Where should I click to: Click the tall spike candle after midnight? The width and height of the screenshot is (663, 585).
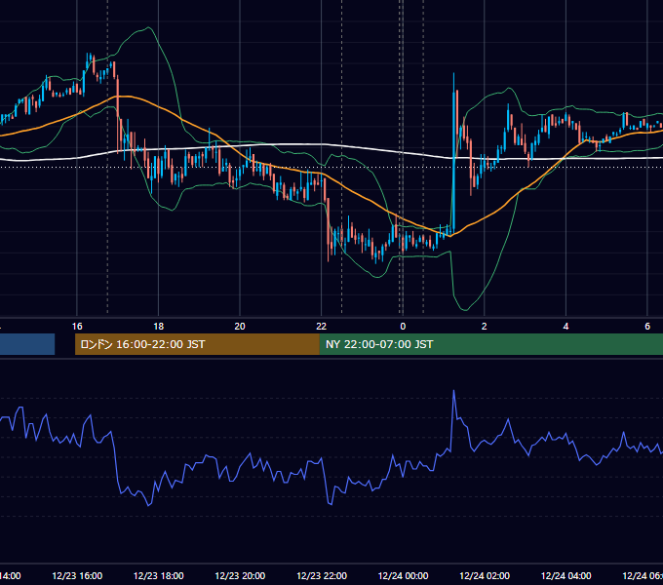click(x=453, y=154)
